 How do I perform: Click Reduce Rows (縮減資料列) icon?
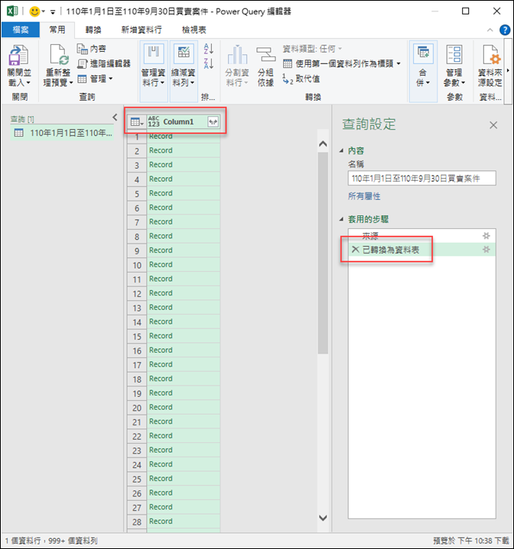tap(184, 53)
